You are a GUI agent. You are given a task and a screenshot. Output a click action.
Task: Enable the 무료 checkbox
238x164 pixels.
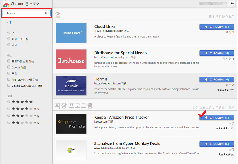click(9, 73)
